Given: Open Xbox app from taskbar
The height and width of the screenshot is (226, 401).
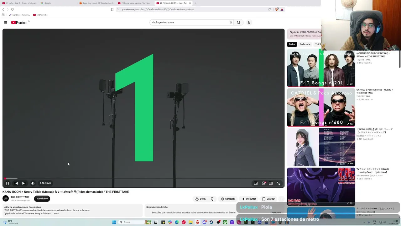Looking at the screenshot, I should tap(225, 223).
